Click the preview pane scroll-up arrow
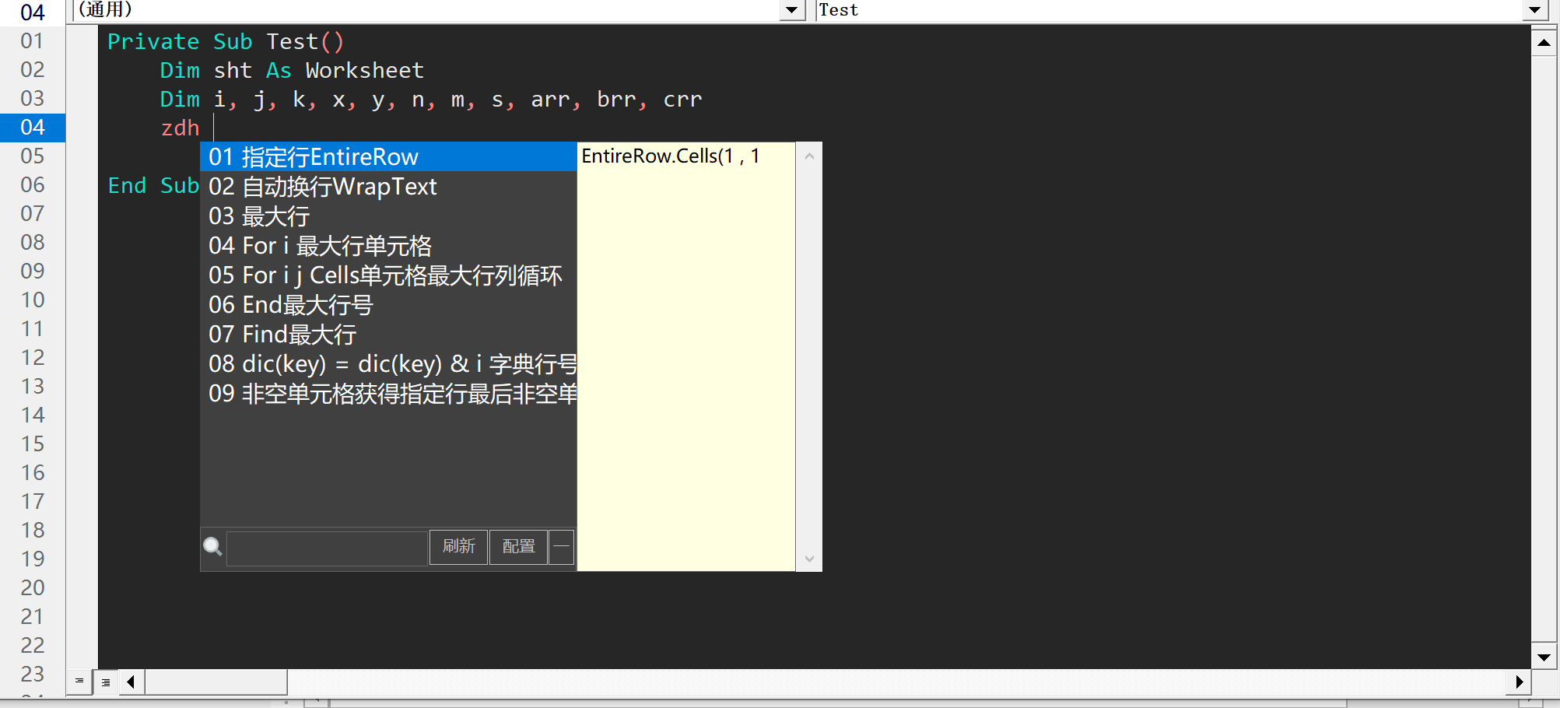 point(809,156)
